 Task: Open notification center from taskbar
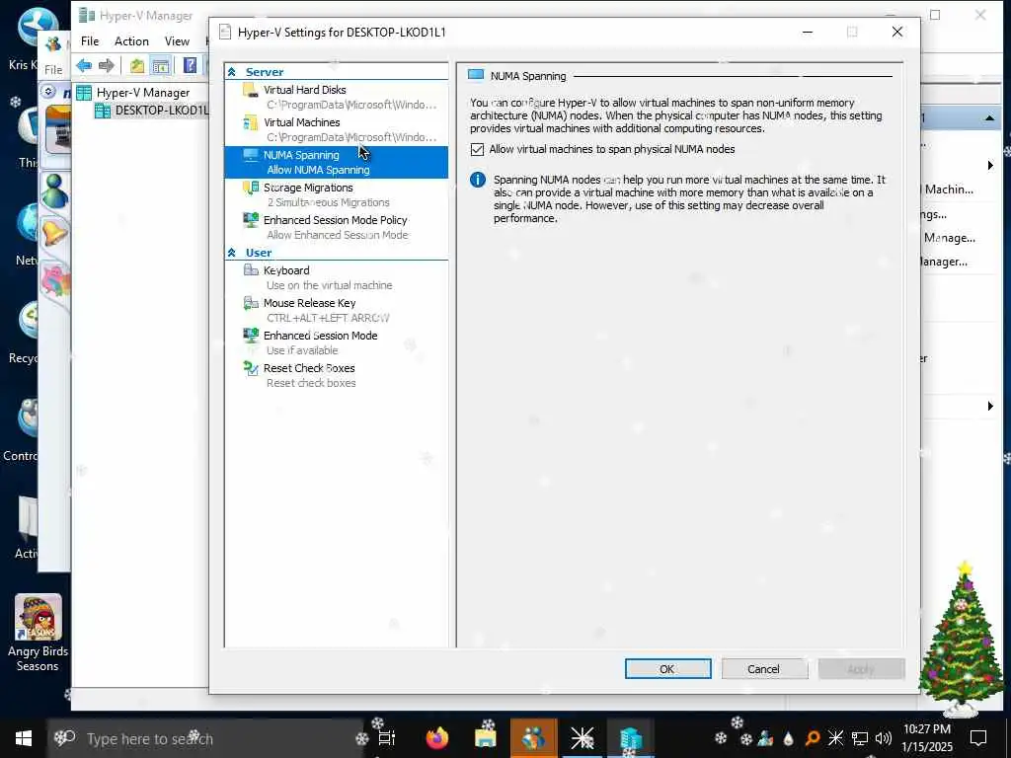click(978, 738)
